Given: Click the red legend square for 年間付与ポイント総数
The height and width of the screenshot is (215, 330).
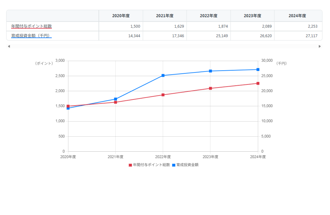Looking at the screenshot, I should click(130, 165).
